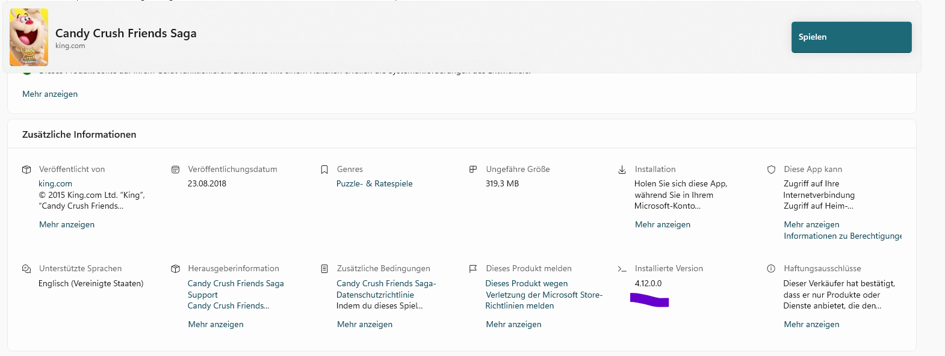Click the Veröffentlicht von box icon
Screen dimensions: 945x356
[x=26, y=170]
